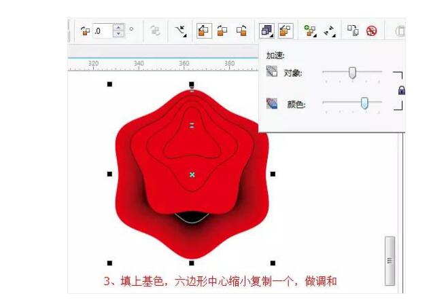The width and height of the screenshot is (448, 300).
Task: Toggle the size acceleration button
Action: point(285,31)
